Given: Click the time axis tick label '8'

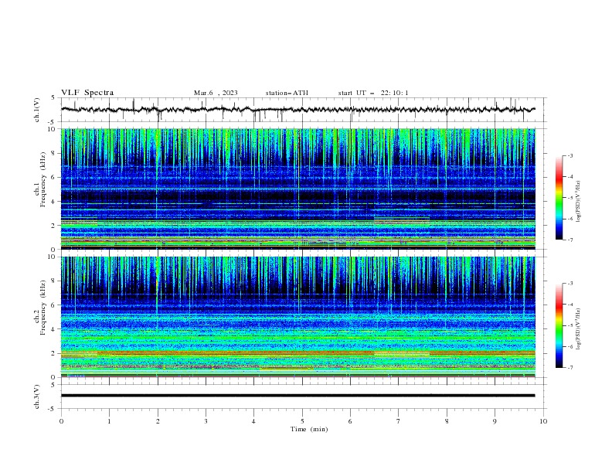Looking at the screenshot, I should [447, 421].
